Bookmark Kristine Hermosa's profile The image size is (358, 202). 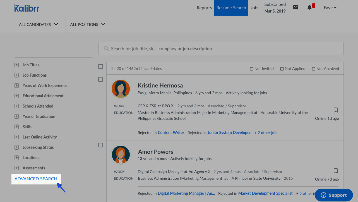pyautogui.click(x=336, y=110)
